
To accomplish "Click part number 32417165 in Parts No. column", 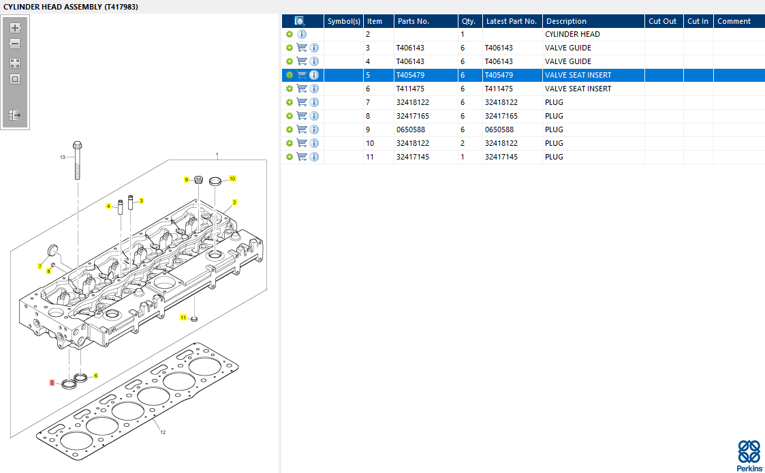I will [413, 116].
